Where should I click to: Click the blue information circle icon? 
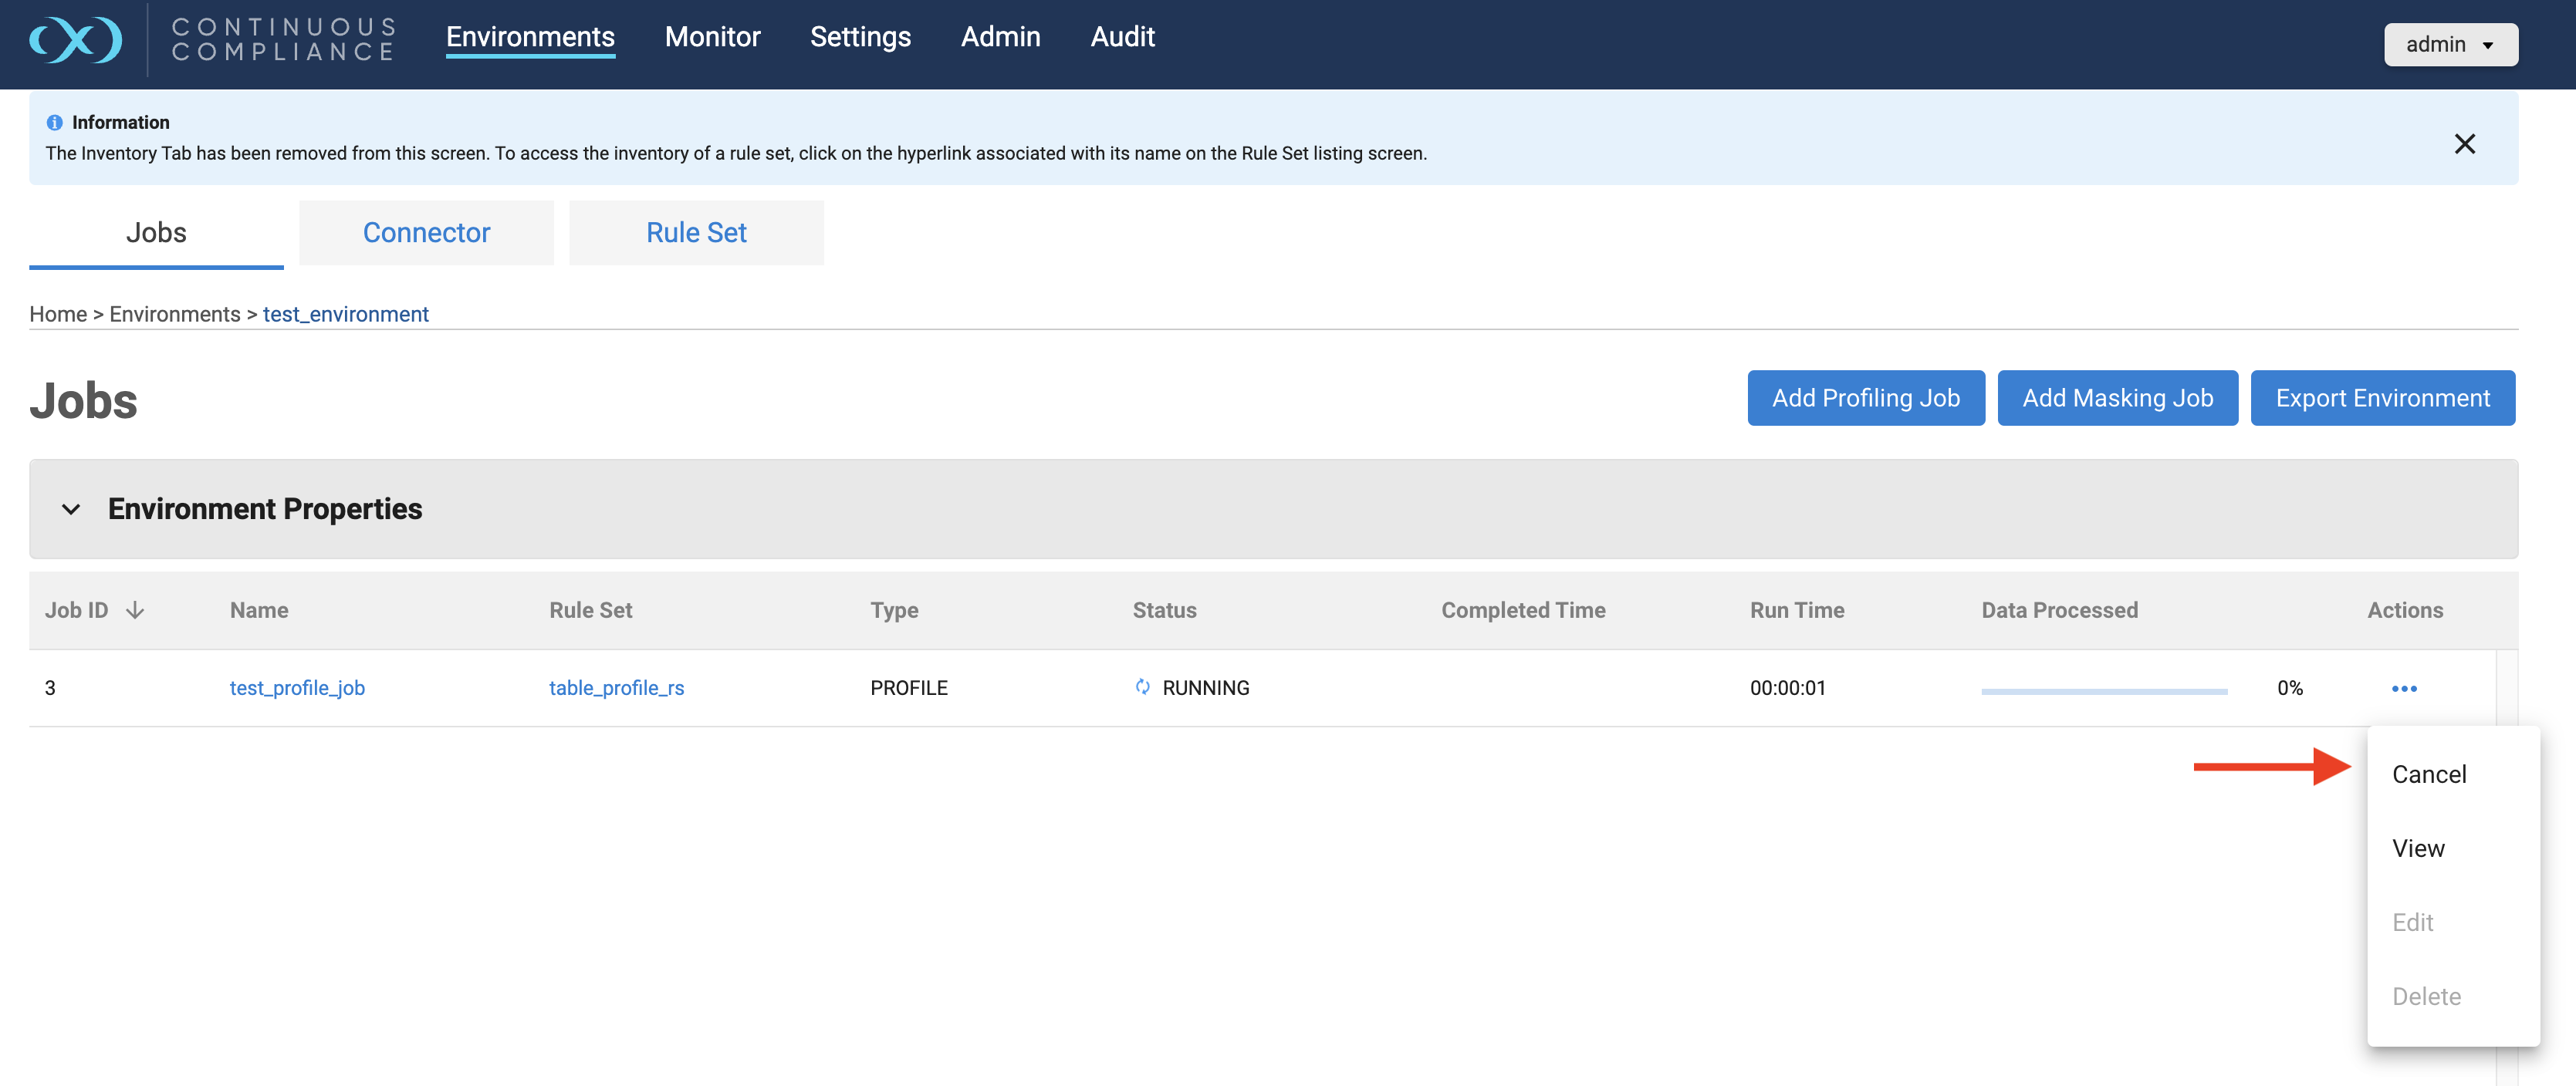[x=54, y=123]
